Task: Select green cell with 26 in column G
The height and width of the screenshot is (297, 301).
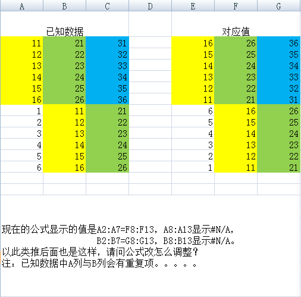Action: click(278, 111)
